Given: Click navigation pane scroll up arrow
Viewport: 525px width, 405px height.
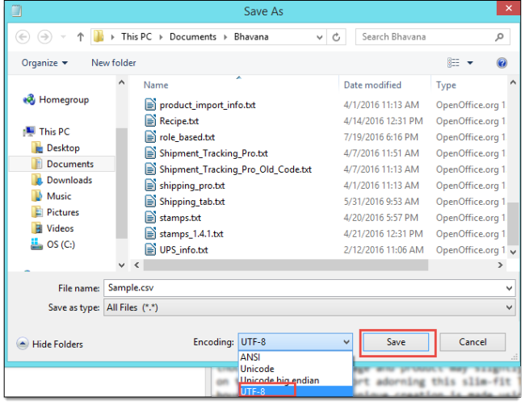Looking at the screenshot, I should click(x=121, y=82).
